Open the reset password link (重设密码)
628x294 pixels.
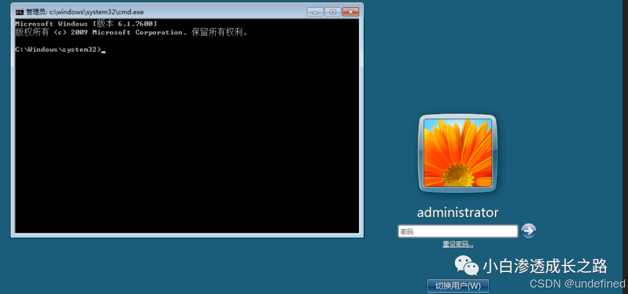pyautogui.click(x=458, y=244)
